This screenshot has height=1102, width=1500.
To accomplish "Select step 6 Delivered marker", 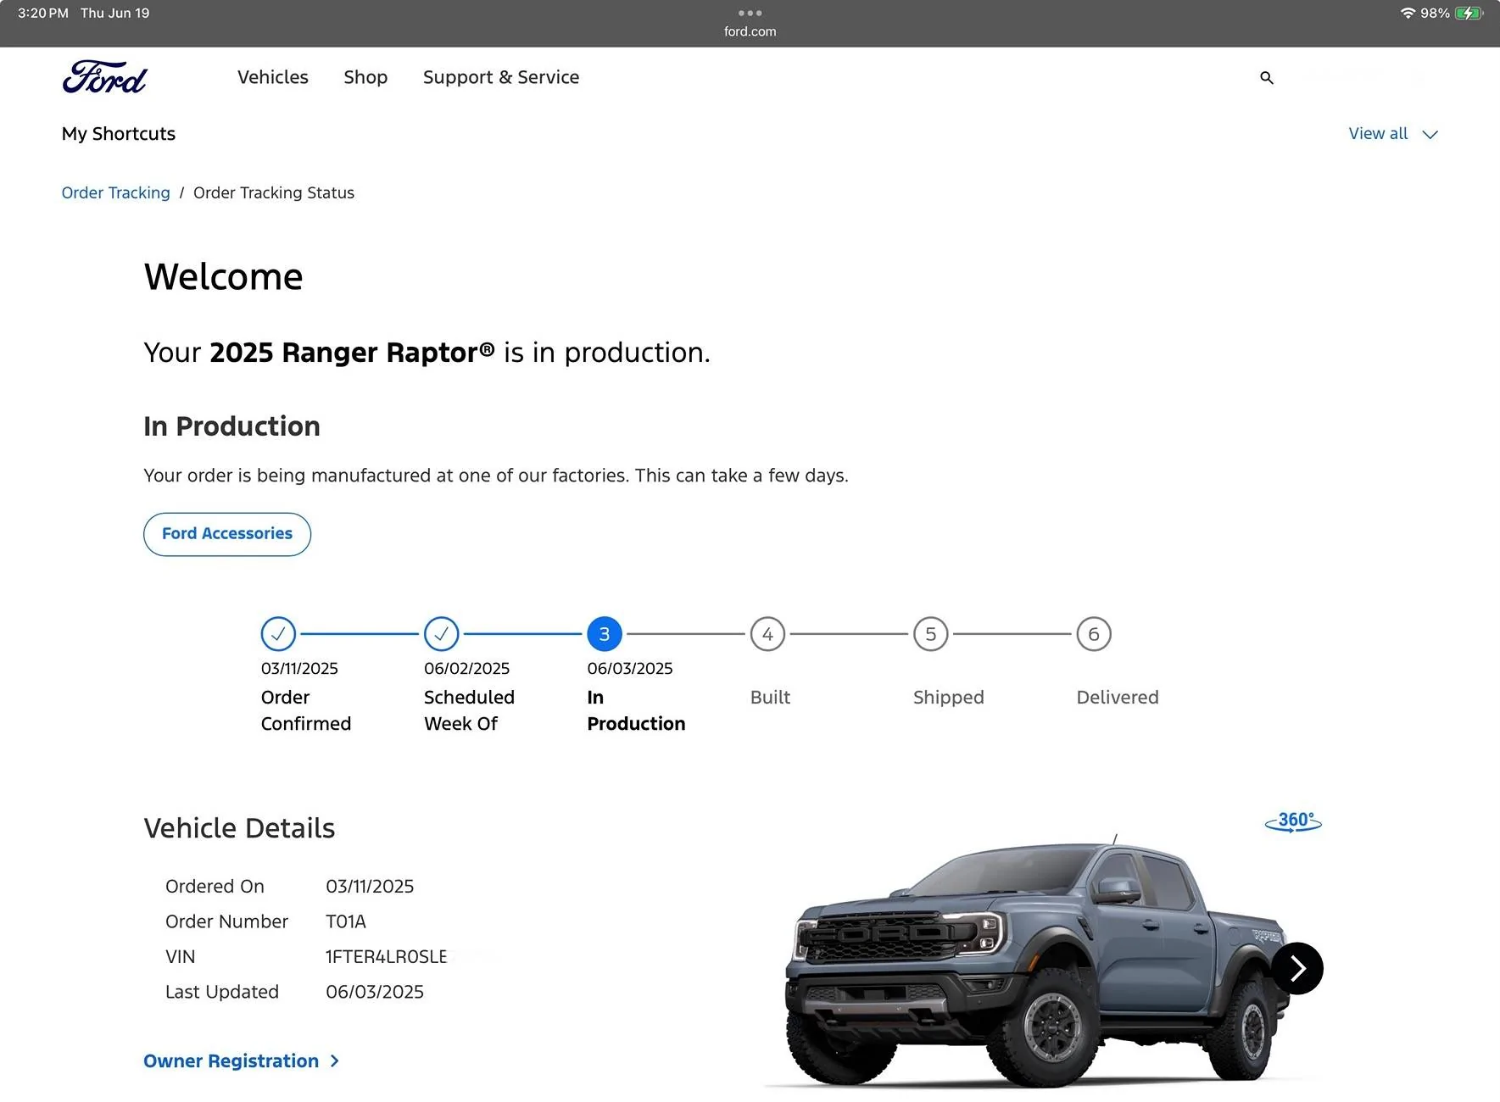I will click(1094, 633).
